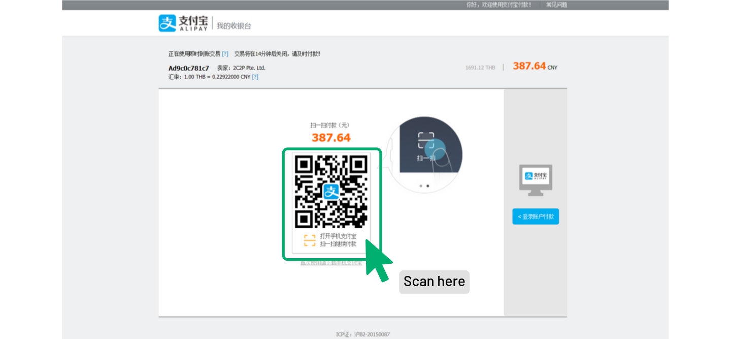Click the 1691.12 THB amount
731x339 pixels.
[x=480, y=68]
